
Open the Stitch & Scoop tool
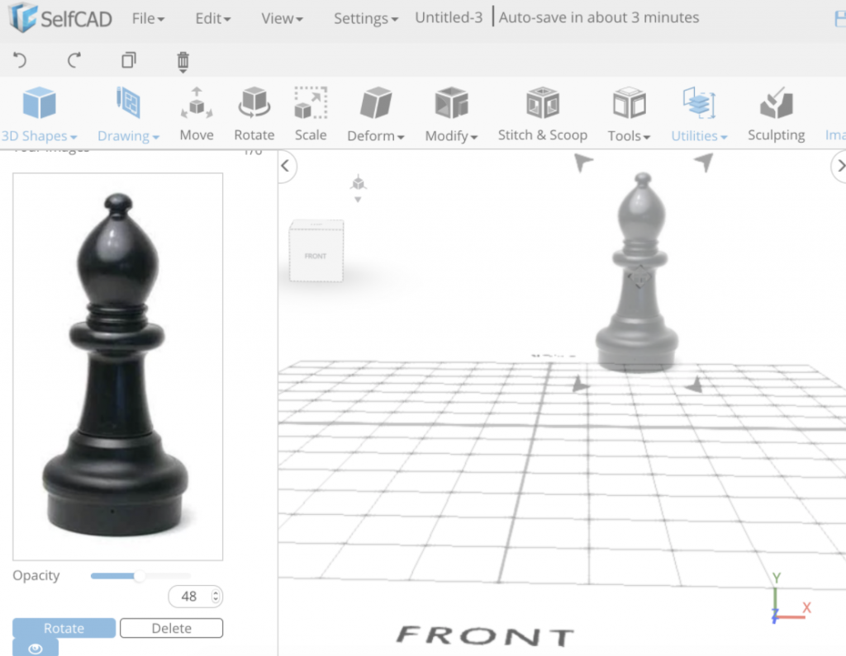coord(542,113)
